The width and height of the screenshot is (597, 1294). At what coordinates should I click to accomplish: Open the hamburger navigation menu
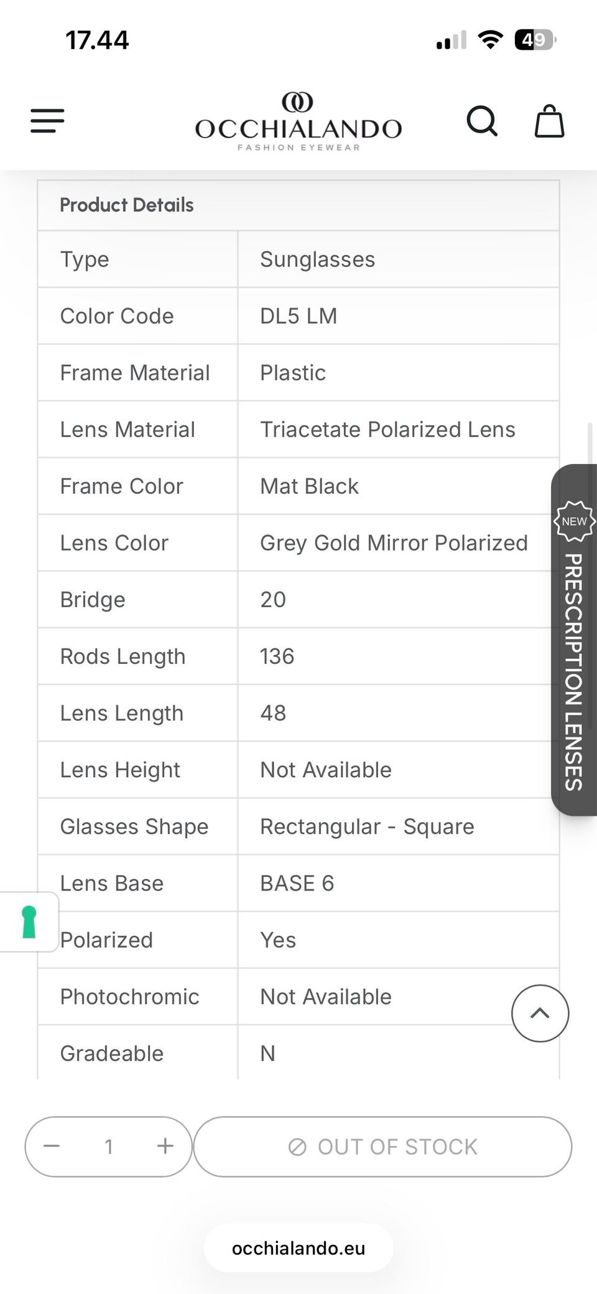pos(48,120)
